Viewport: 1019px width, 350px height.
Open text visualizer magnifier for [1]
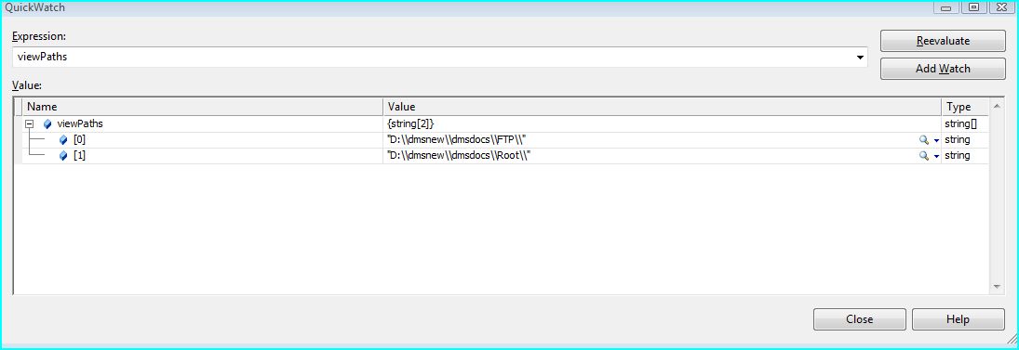923,156
